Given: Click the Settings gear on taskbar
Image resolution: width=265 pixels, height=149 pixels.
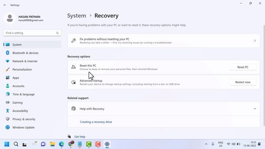Looking at the screenshot, I should coord(107,144).
